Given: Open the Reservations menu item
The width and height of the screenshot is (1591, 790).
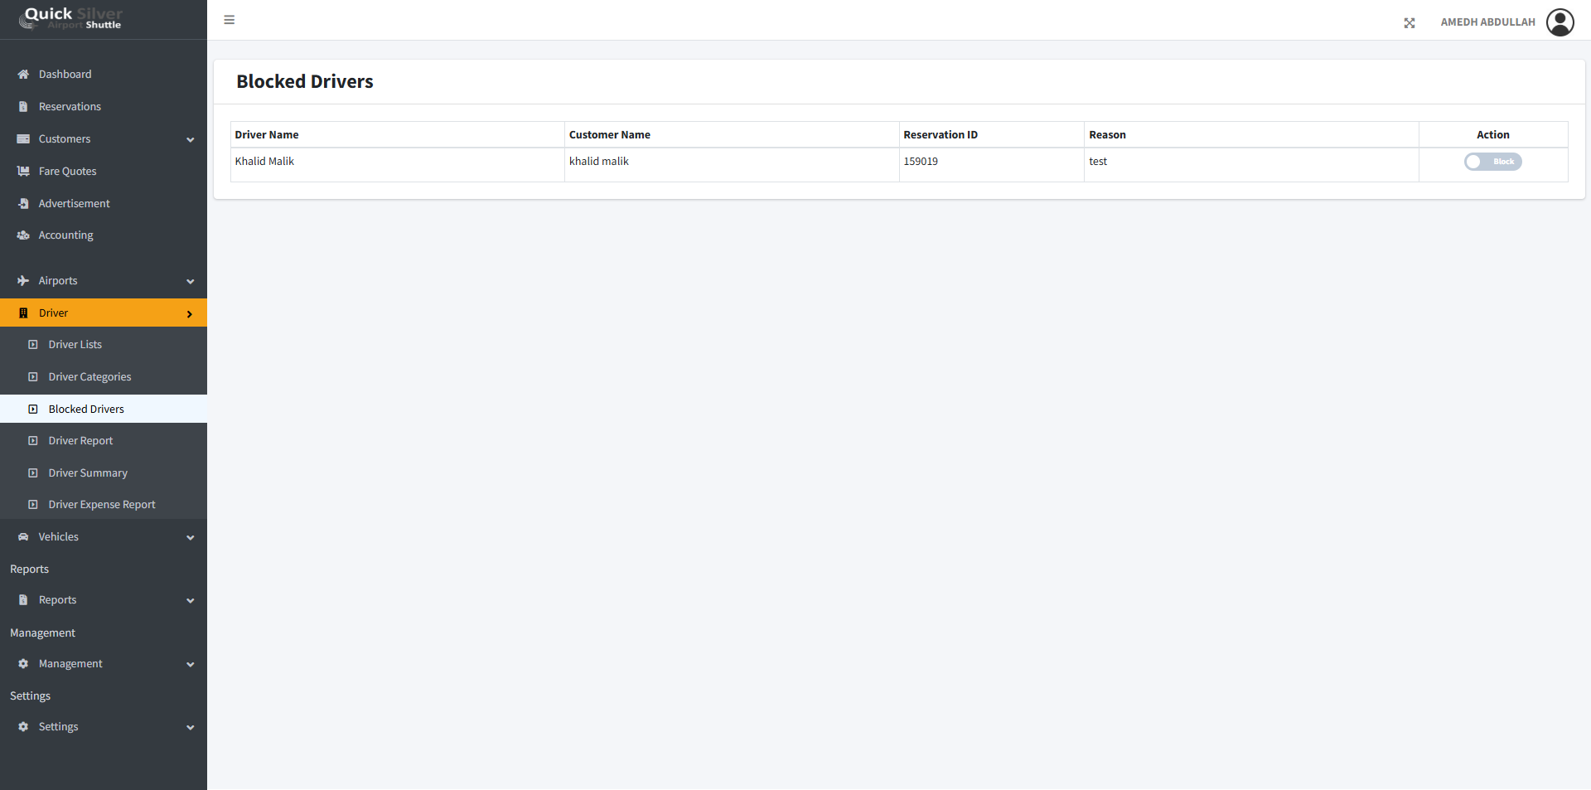Looking at the screenshot, I should coord(70,107).
